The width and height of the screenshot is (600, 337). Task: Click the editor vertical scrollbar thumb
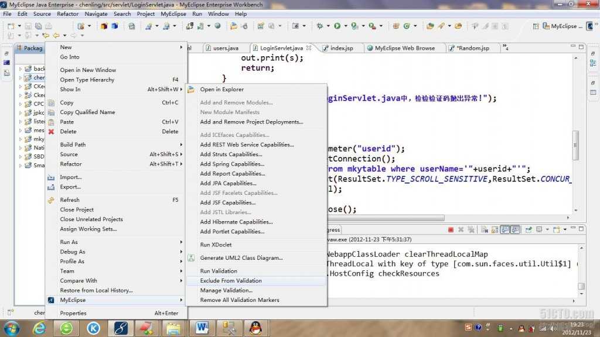pos(575,145)
